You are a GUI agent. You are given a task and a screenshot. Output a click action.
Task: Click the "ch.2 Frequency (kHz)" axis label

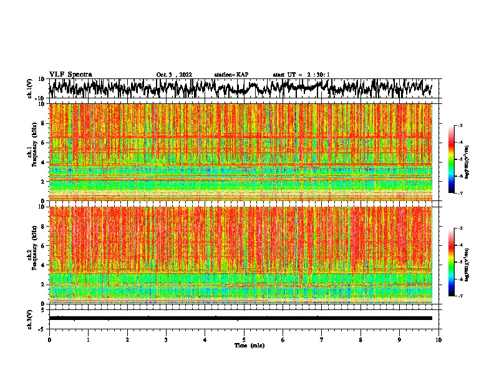33,248
